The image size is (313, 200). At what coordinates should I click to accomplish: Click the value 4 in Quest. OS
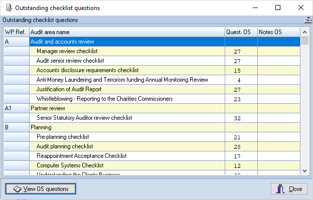[x=239, y=80]
